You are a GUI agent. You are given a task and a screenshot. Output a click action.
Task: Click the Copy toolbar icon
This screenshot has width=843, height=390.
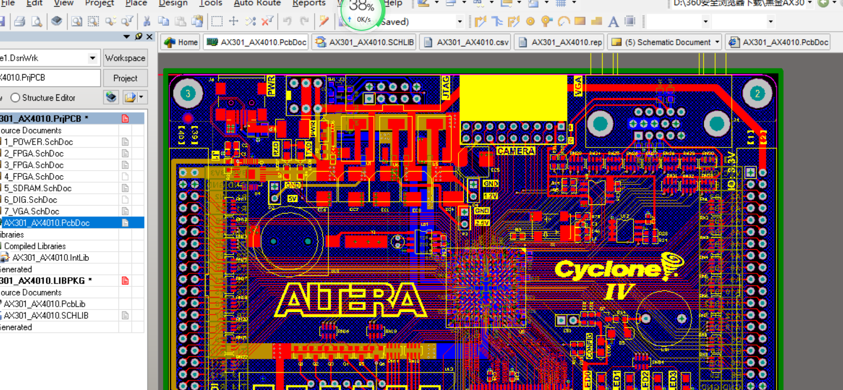tap(163, 21)
